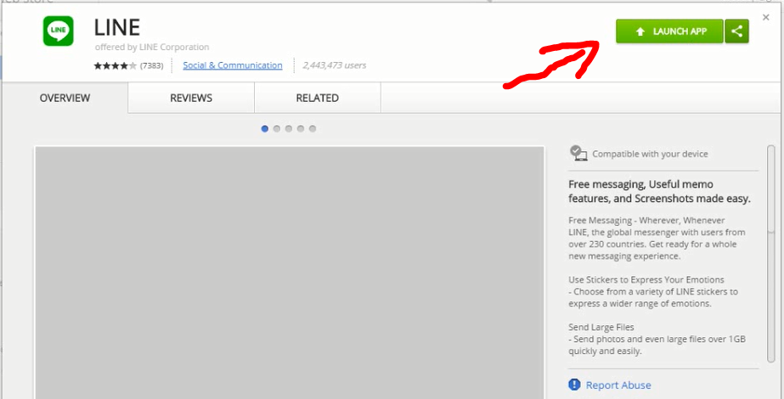
Task: Click 'Free Messaging - Wherever, Whenever' line
Action: pyautogui.click(x=646, y=220)
